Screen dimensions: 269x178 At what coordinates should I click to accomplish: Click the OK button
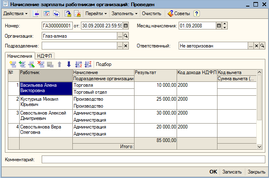[213, 171]
